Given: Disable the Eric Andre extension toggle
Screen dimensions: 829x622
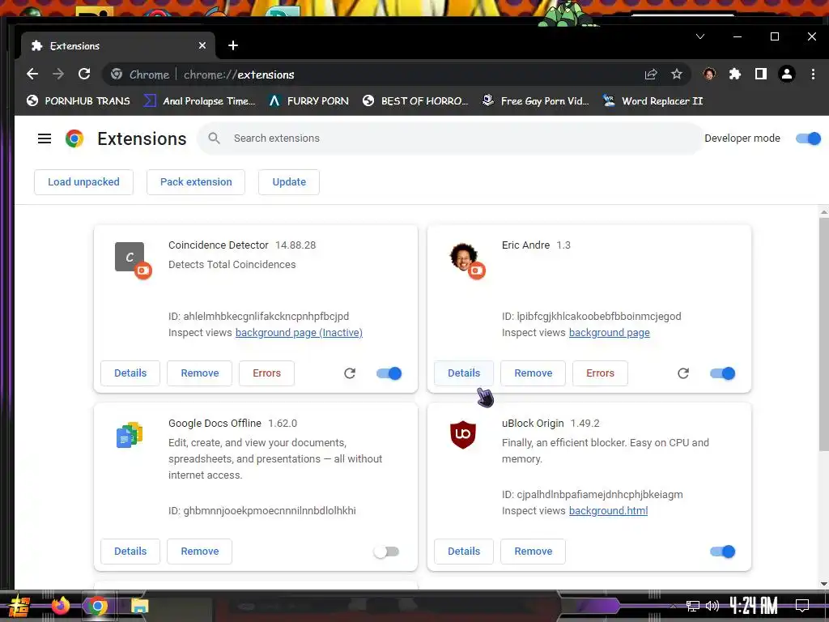Looking at the screenshot, I should pyautogui.click(x=723, y=373).
